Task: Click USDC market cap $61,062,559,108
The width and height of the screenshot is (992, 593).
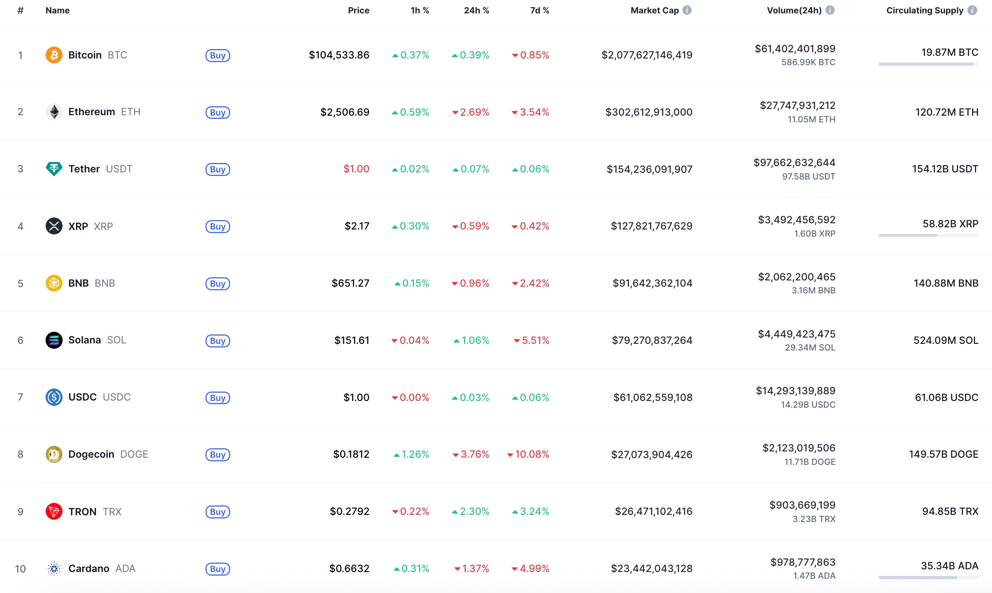Action: point(653,397)
